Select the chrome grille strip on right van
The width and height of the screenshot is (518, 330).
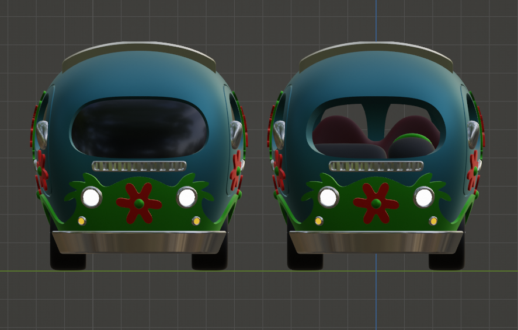pos(376,166)
